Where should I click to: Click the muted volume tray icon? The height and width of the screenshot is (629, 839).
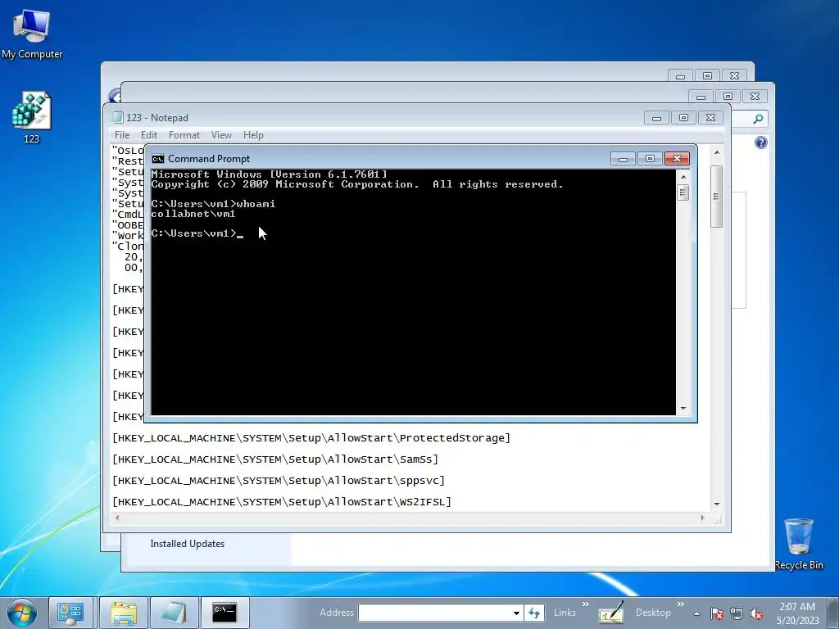coord(756,614)
